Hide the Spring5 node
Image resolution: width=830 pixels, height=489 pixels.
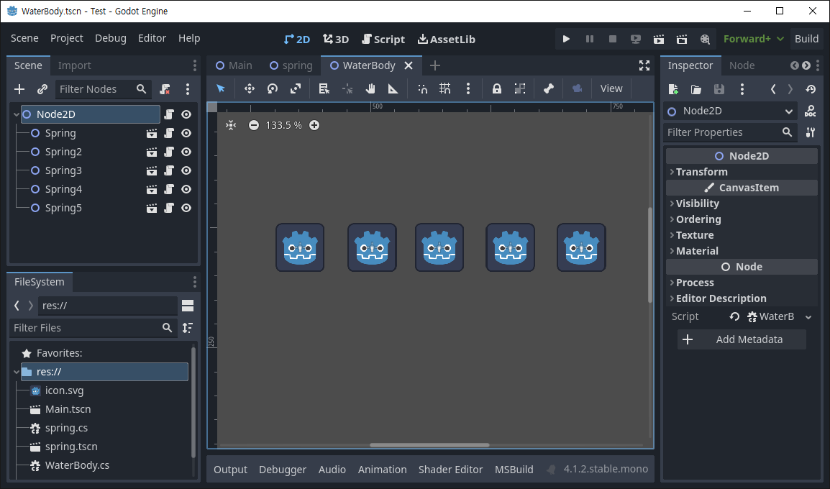point(186,208)
